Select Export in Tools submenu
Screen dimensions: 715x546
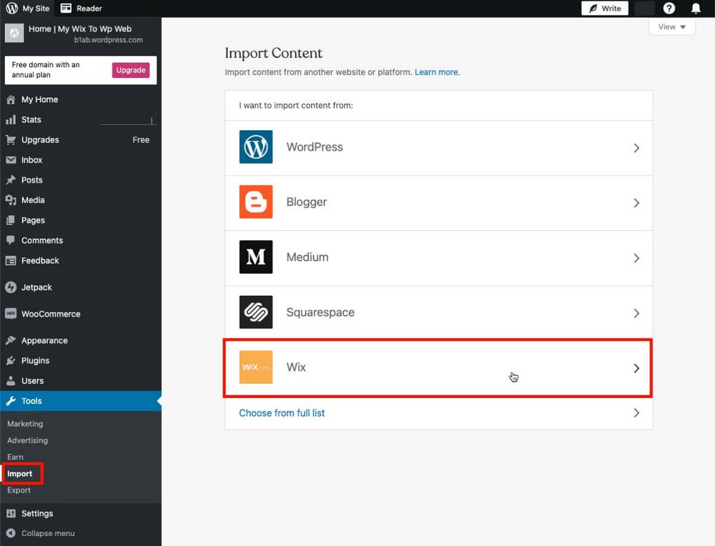[x=19, y=490]
